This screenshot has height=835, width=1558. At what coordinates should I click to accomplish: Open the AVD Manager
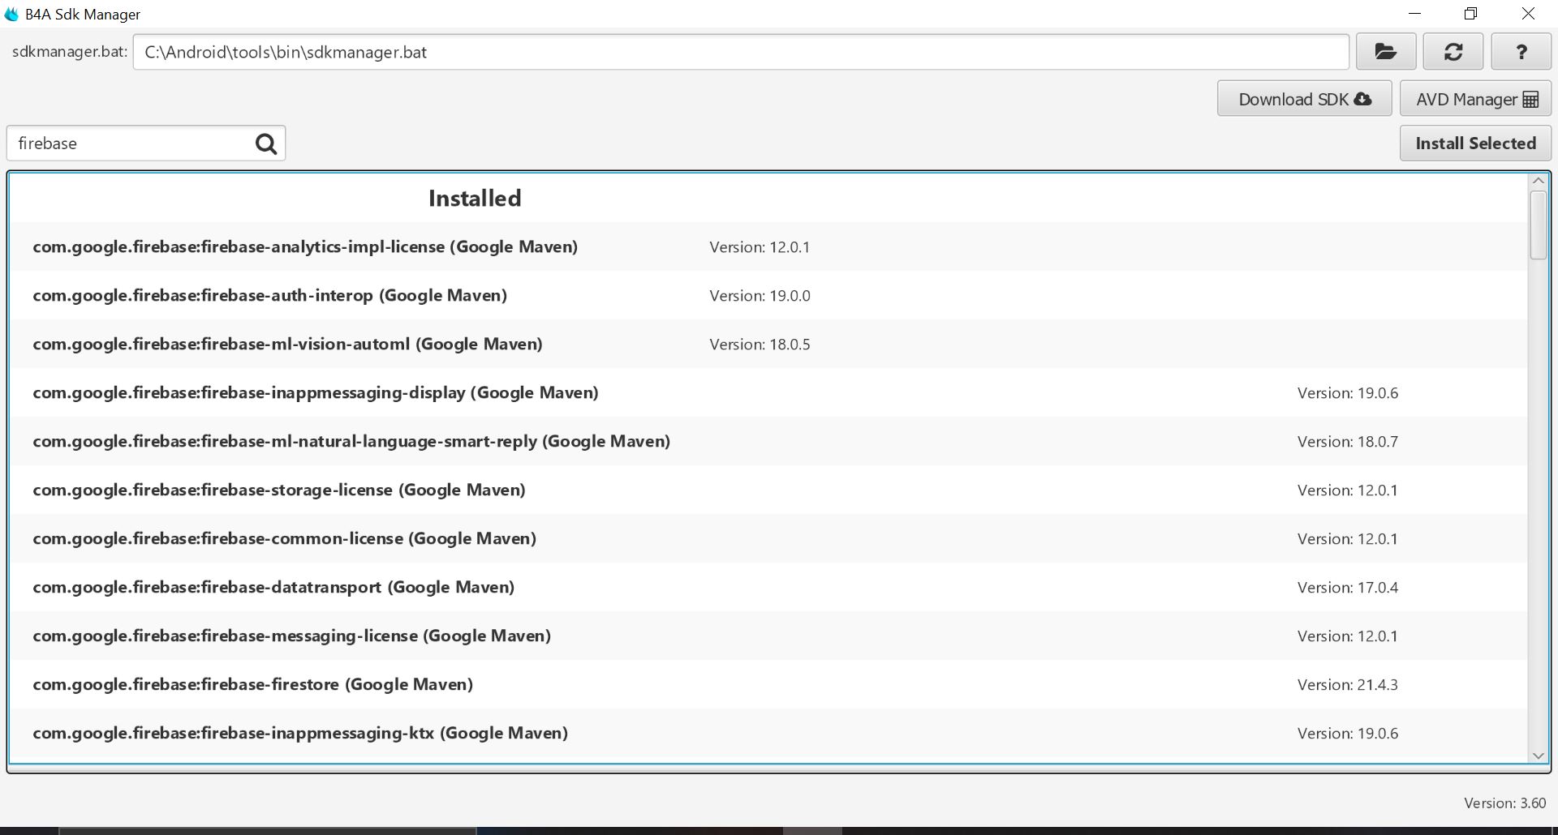1476,99
